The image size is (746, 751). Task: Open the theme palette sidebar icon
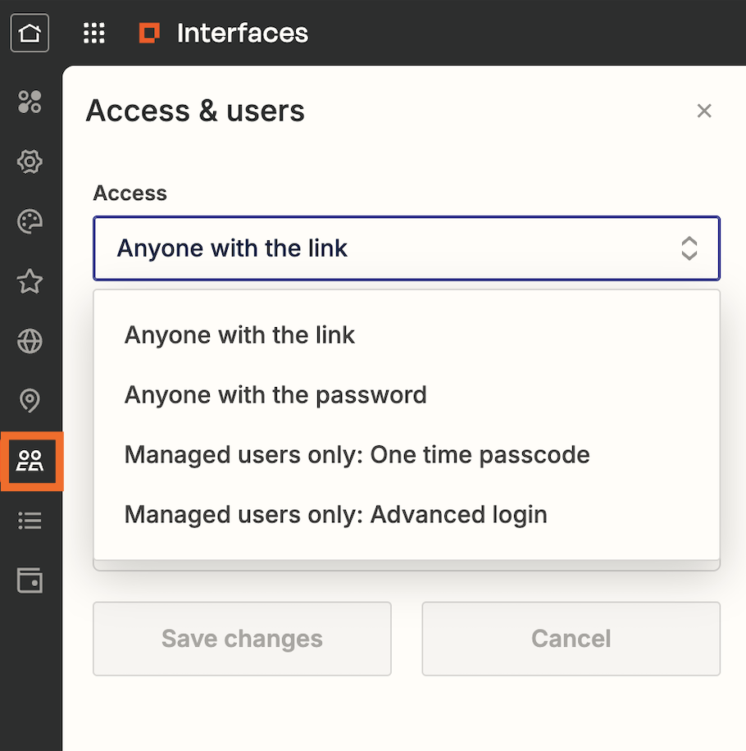(x=30, y=221)
